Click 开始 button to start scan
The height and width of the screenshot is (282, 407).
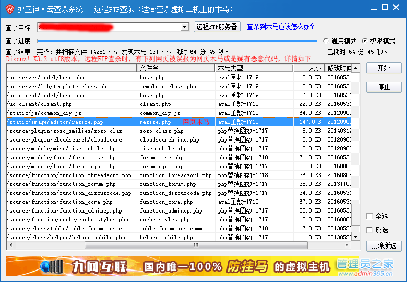[384, 68]
